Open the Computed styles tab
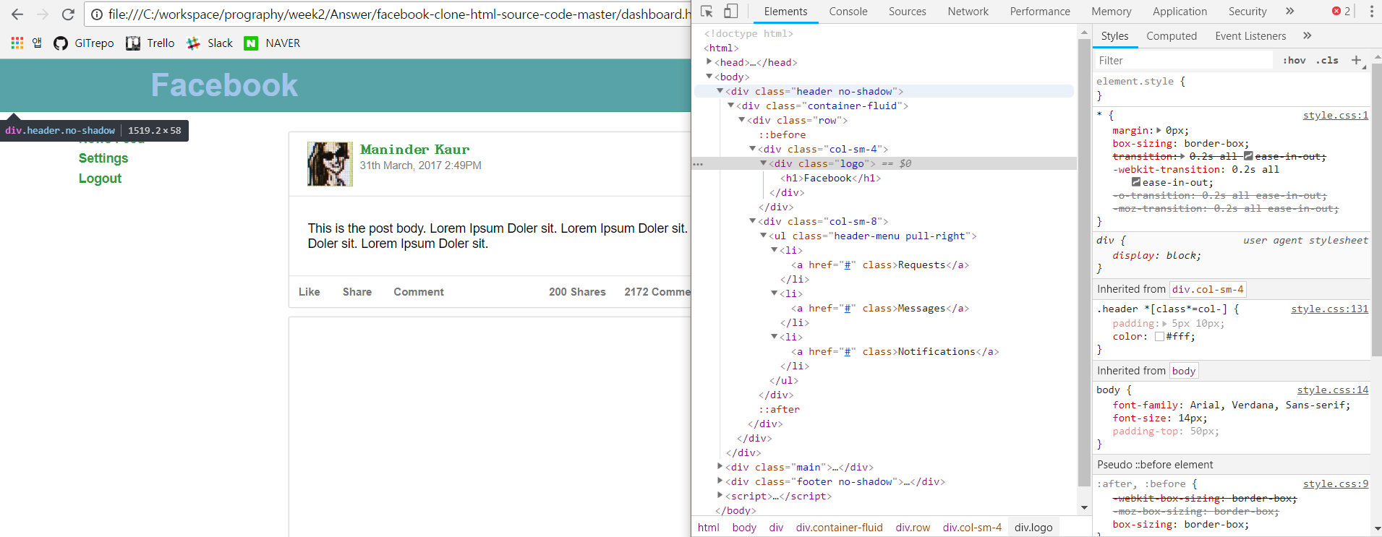The image size is (1382, 537). coord(1171,36)
